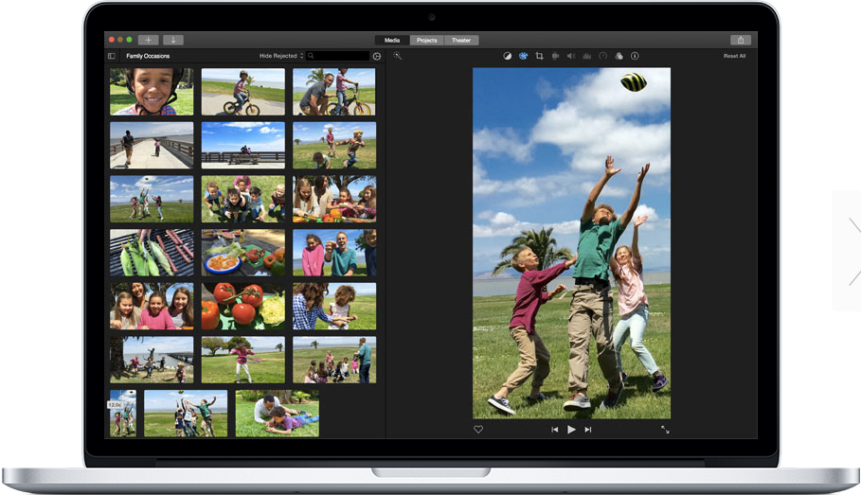
Task: Select the Crop tool
Action: coord(539,56)
